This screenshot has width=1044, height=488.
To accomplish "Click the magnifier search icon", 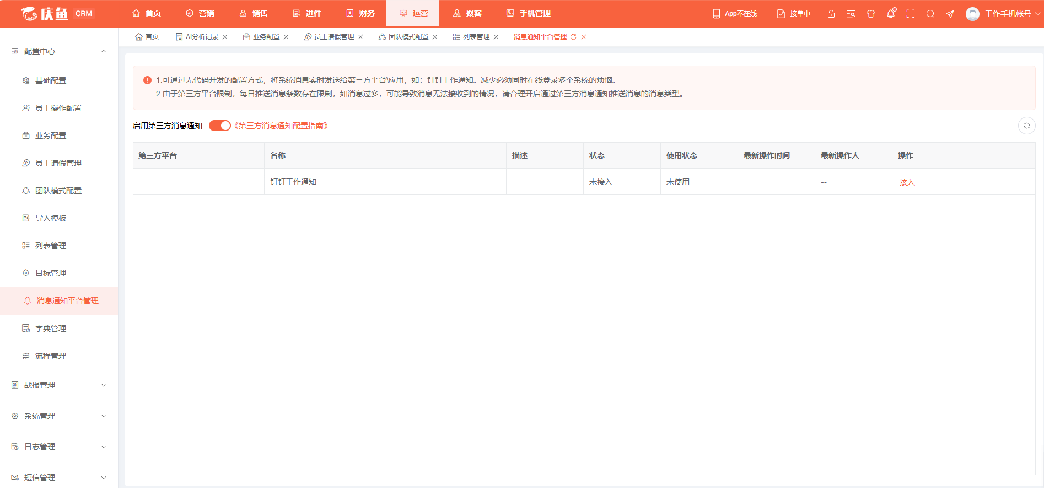I will click(x=930, y=14).
